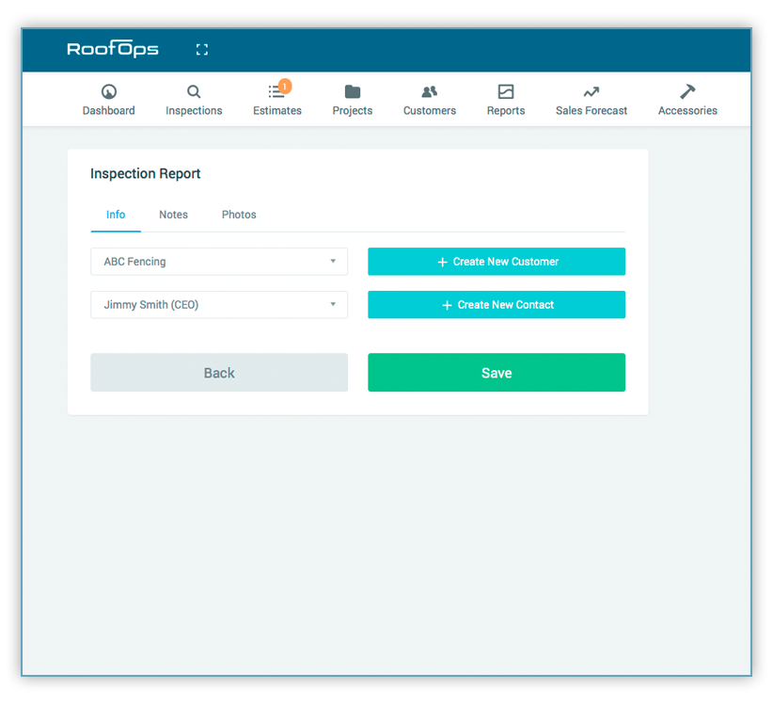773x706 pixels.
Task: Open Inspections via the magnifier icon
Action: 194,91
